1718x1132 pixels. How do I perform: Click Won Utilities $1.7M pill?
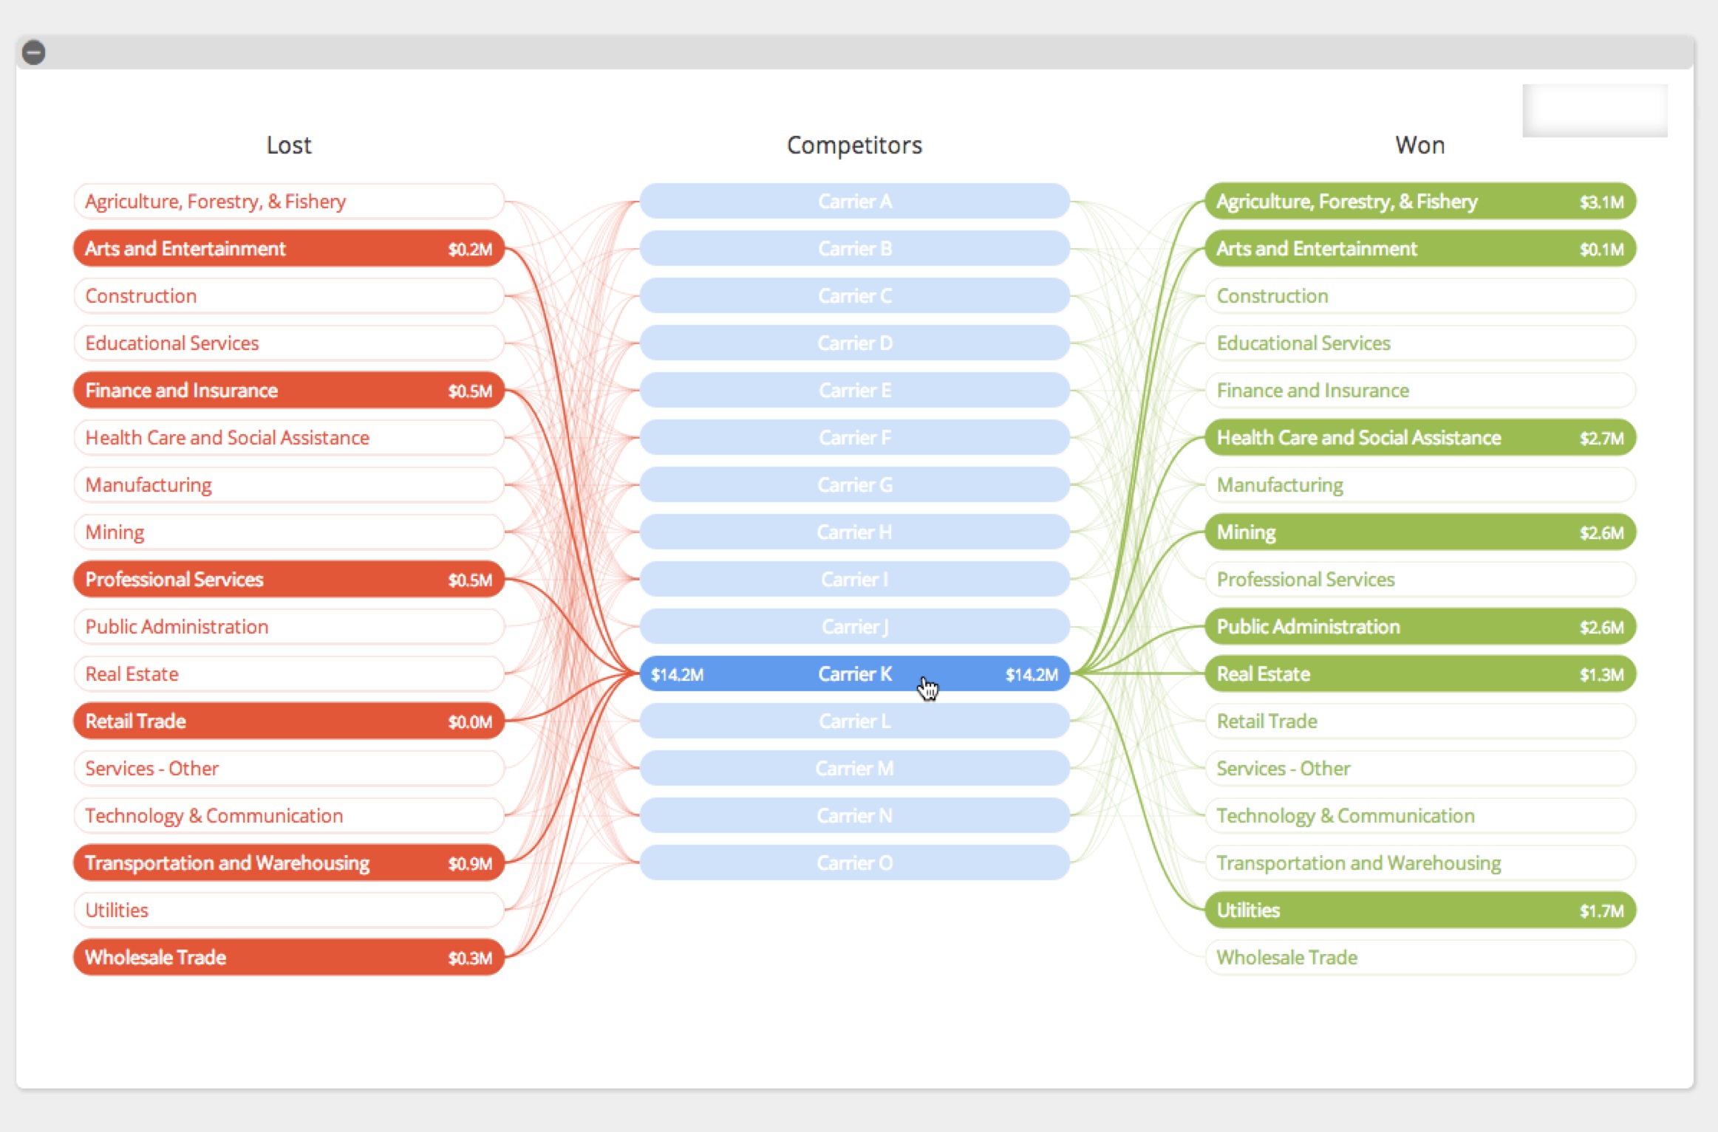pyautogui.click(x=1419, y=910)
